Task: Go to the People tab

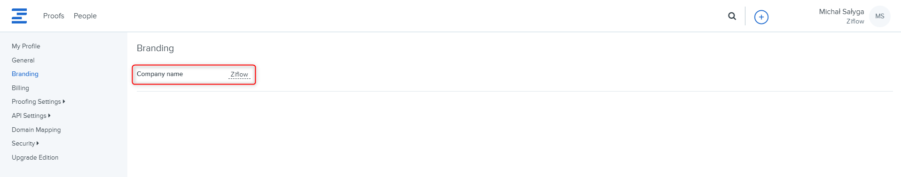Action: pyautogui.click(x=85, y=16)
